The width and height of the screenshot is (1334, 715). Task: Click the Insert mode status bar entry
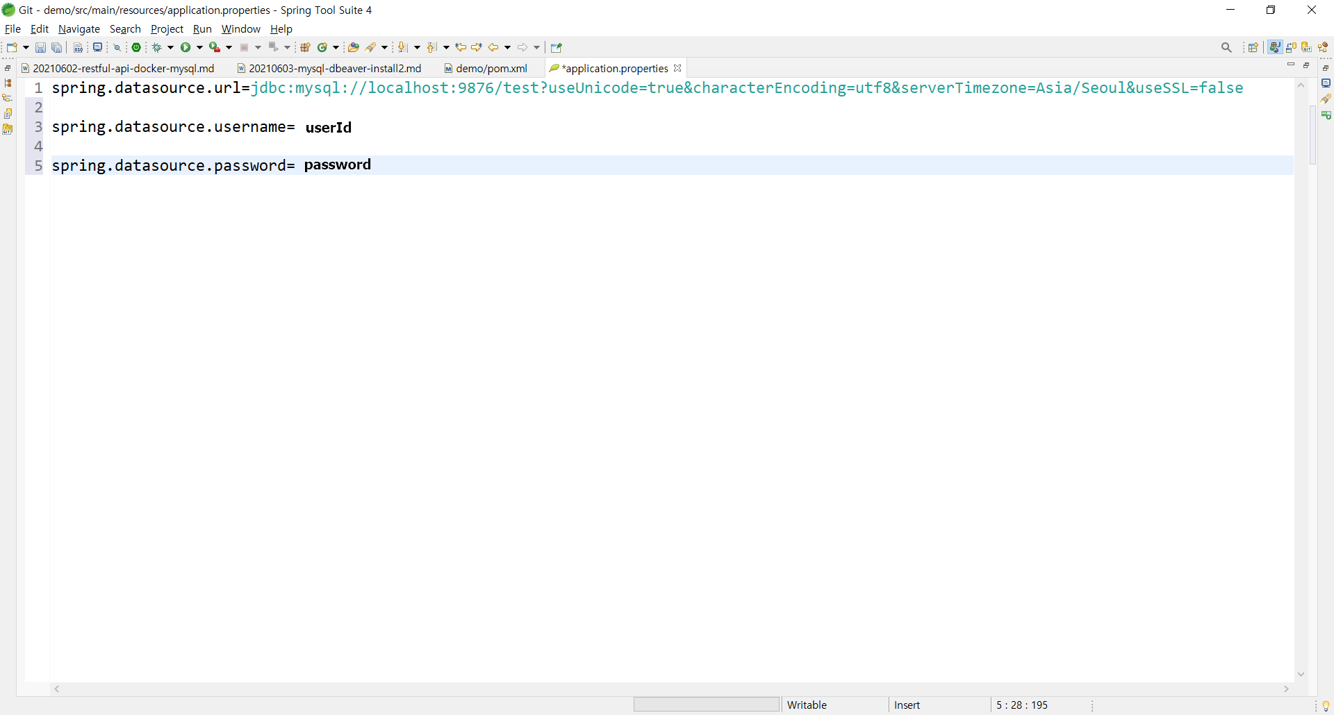(907, 705)
